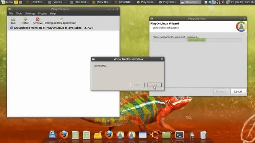Click the Ubuntu logo dock icon
Screen dimensions: 255x143
point(154,135)
